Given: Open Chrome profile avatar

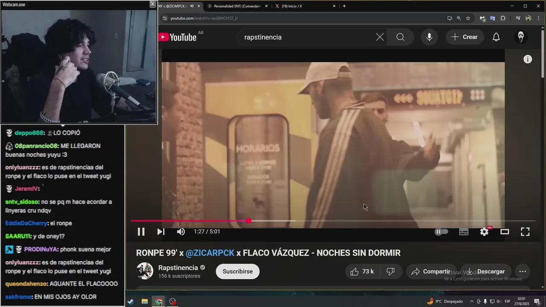Looking at the screenshot, I should [x=529, y=18].
